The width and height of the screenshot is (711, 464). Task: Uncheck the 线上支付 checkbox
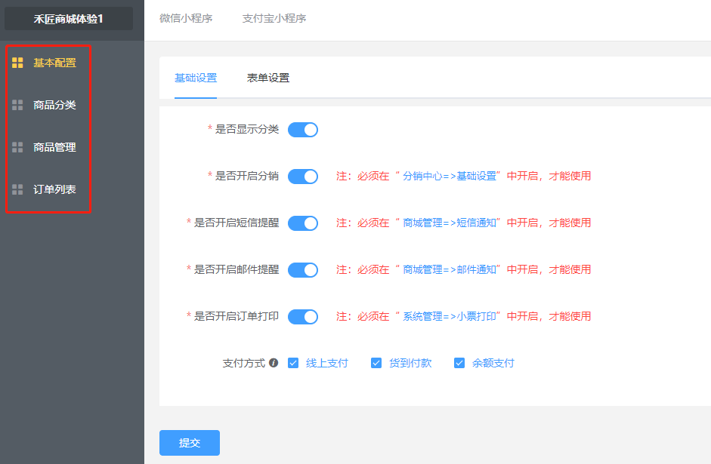point(294,363)
